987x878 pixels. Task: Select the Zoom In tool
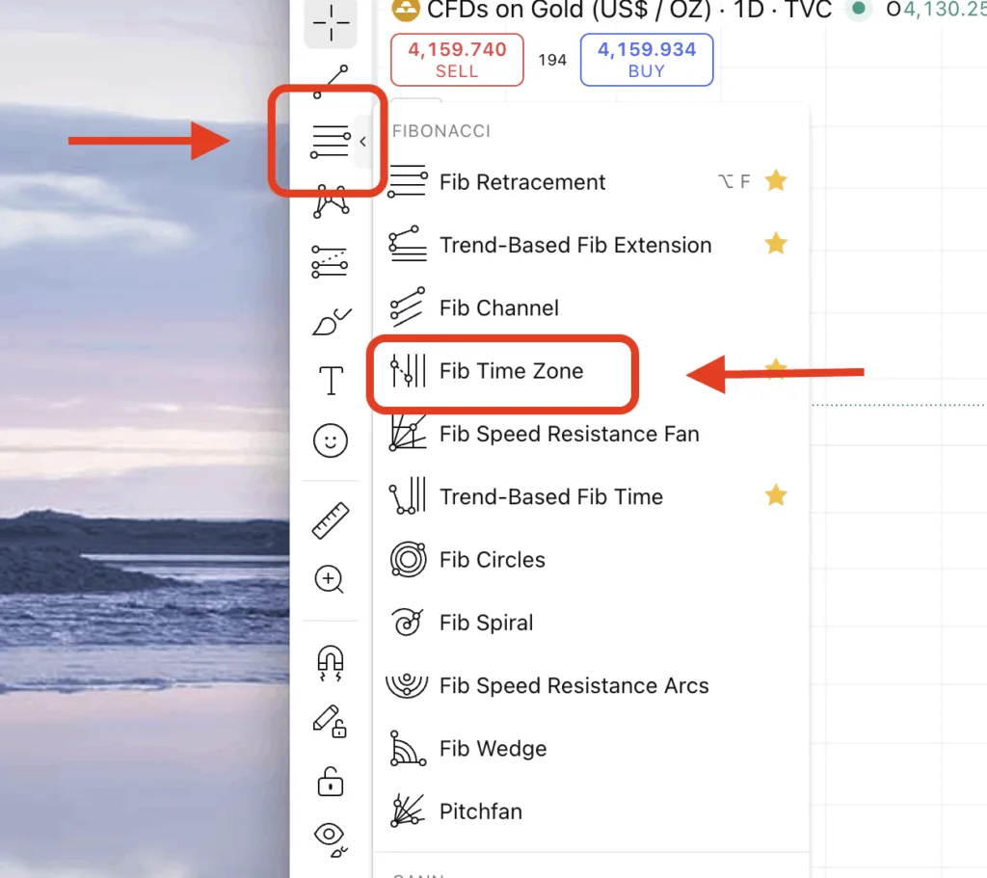tap(331, 579)
